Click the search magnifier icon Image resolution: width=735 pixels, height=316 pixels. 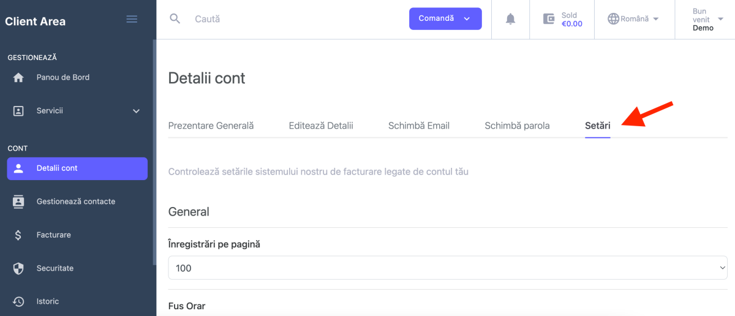point(175,19)
